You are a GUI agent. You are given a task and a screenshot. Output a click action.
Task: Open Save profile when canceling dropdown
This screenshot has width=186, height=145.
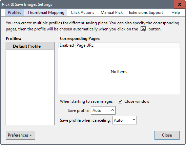click(x=124, y=120)
